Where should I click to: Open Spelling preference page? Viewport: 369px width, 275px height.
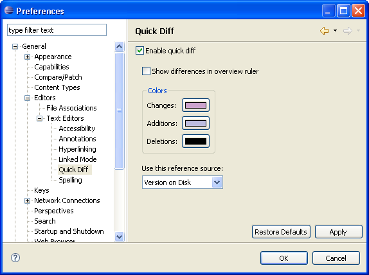(70, 180)
